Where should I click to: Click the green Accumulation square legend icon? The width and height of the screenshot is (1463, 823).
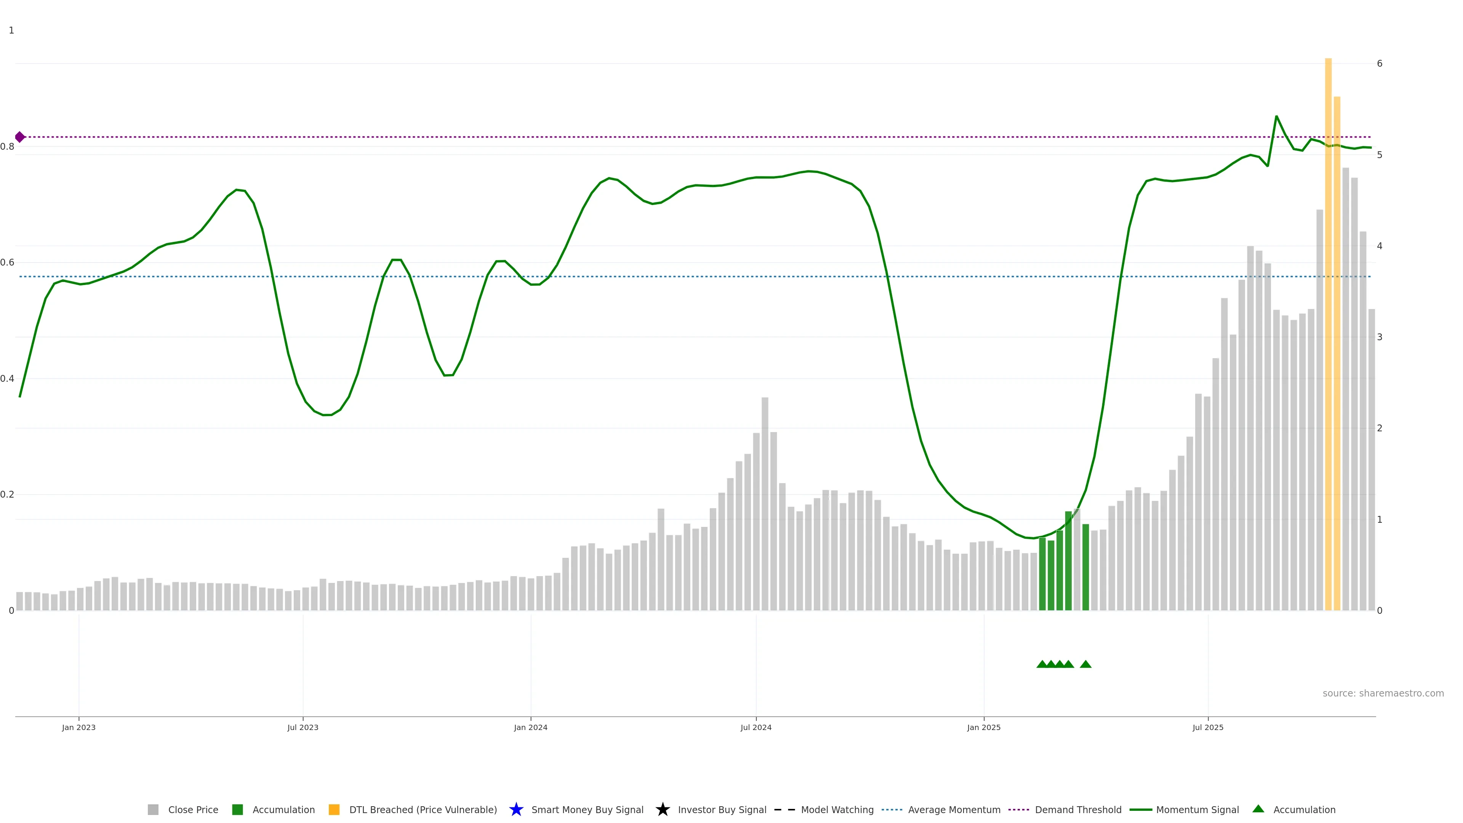pyautogui.click(x=237, y=809)
